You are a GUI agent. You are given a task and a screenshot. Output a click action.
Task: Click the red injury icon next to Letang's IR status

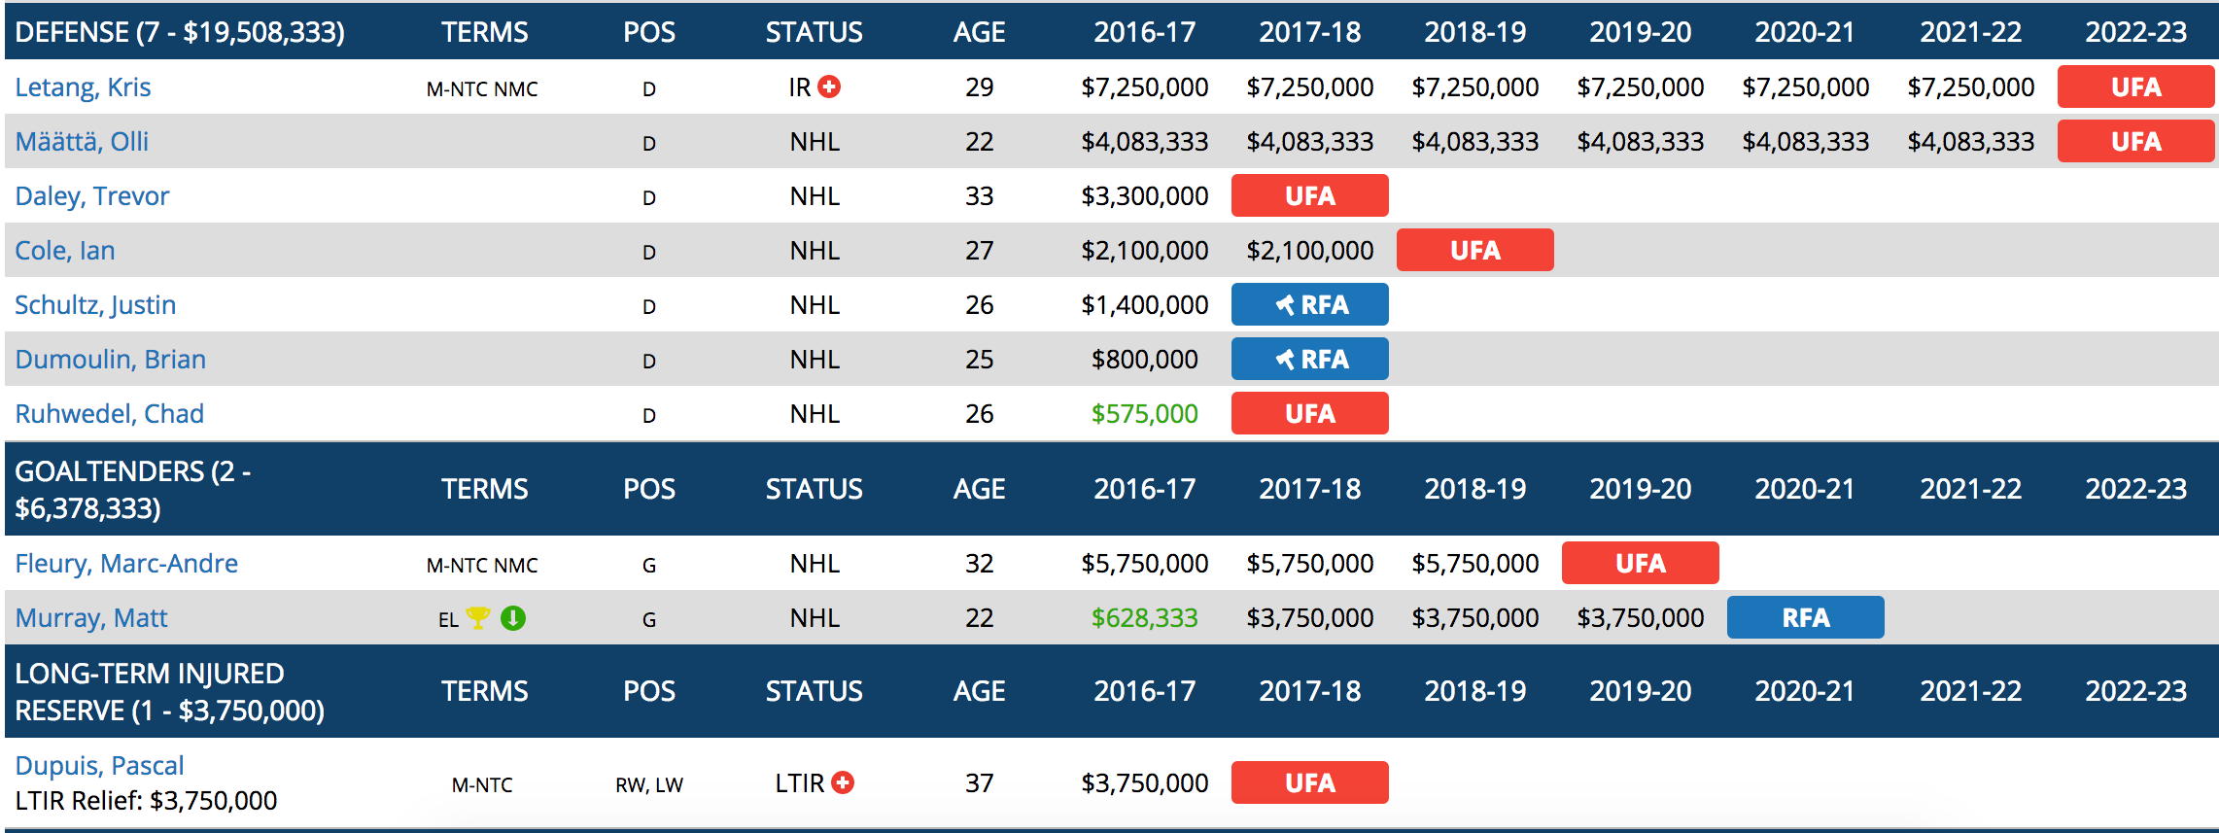[x=829, y=87]
